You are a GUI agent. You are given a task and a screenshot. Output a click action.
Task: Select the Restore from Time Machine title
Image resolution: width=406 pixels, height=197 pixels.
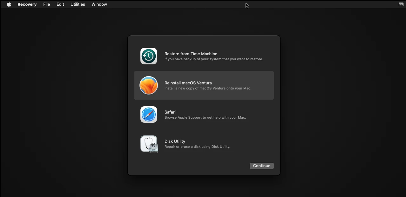(191, 54)
